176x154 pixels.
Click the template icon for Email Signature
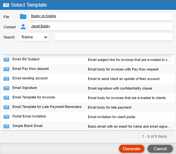6,88
